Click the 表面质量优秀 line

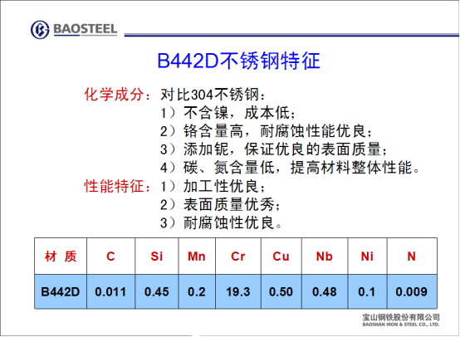220,204
